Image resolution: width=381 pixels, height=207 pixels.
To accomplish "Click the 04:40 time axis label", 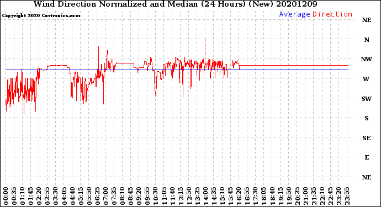I will (72, 196).
